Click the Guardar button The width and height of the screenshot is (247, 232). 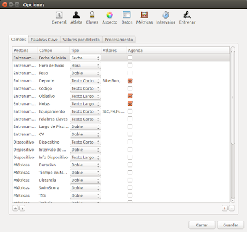(x=230, y=225)
